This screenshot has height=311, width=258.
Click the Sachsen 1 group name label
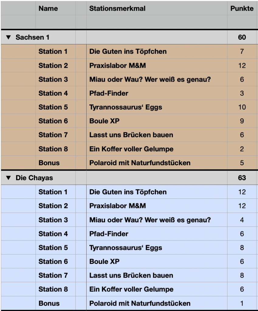32,37
